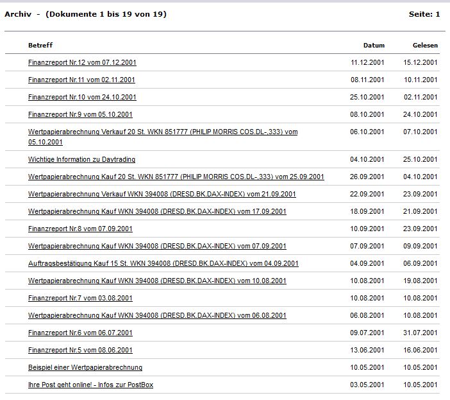This screenshot has width=450, height=400.
Task: Select Datum value 06.08.2001
Action: [x=367, y=315]
